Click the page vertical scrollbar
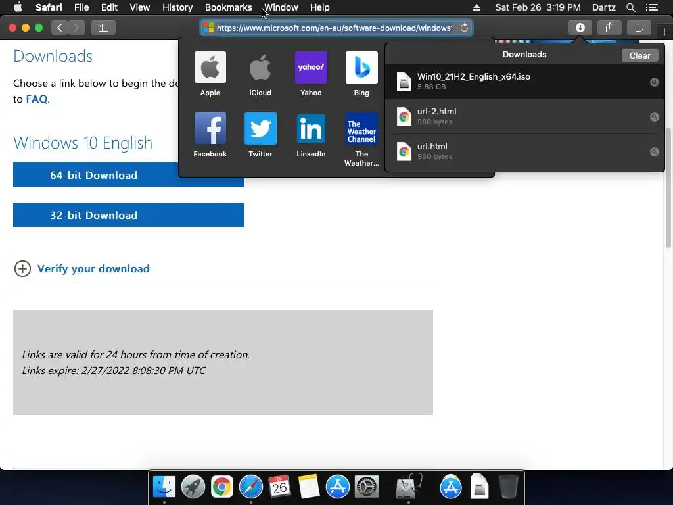 (x=668, y=187)
